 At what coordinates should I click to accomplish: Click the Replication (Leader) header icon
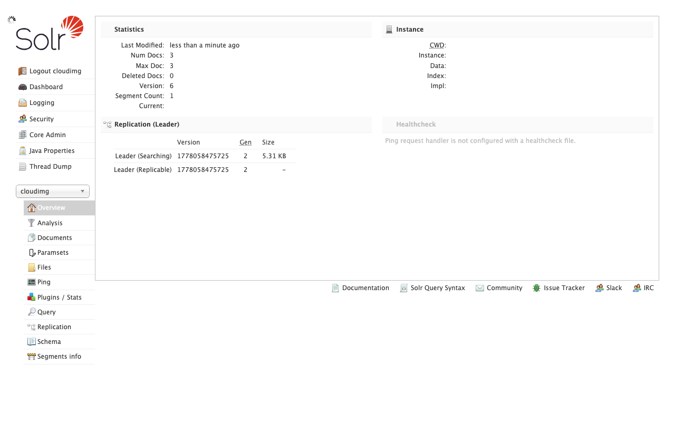click(x=108, y=124)
